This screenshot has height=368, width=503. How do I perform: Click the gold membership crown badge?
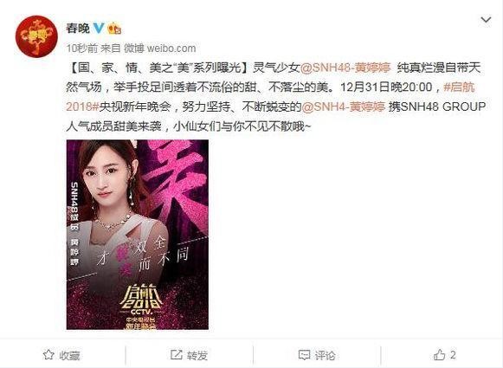pos(114,29)
